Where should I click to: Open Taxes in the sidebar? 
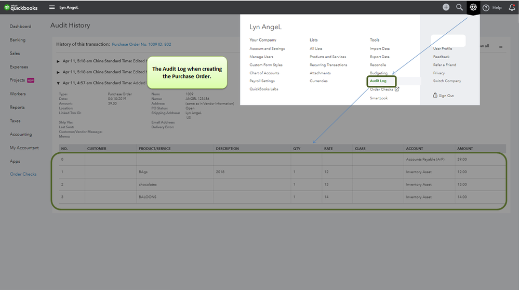click(15, 121)
